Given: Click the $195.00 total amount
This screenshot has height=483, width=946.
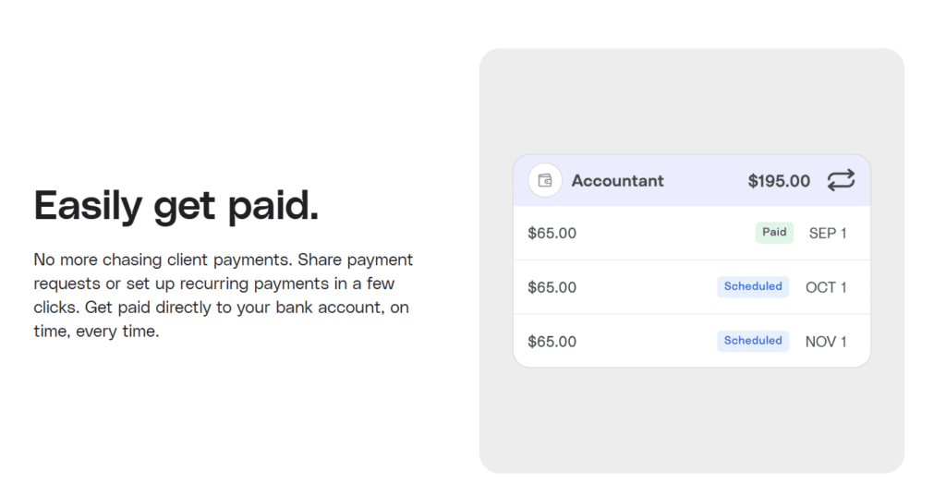Looking at the screenshot, I should click(779, 181).
